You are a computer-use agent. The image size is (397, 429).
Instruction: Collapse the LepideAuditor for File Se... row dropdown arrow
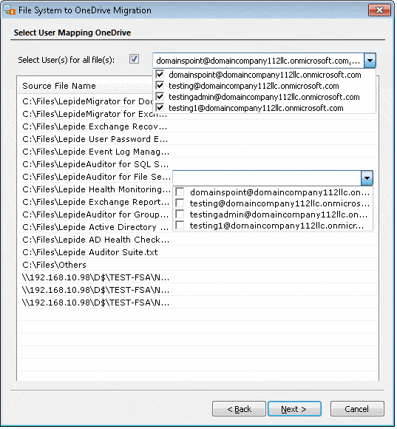tap(367, 178)
